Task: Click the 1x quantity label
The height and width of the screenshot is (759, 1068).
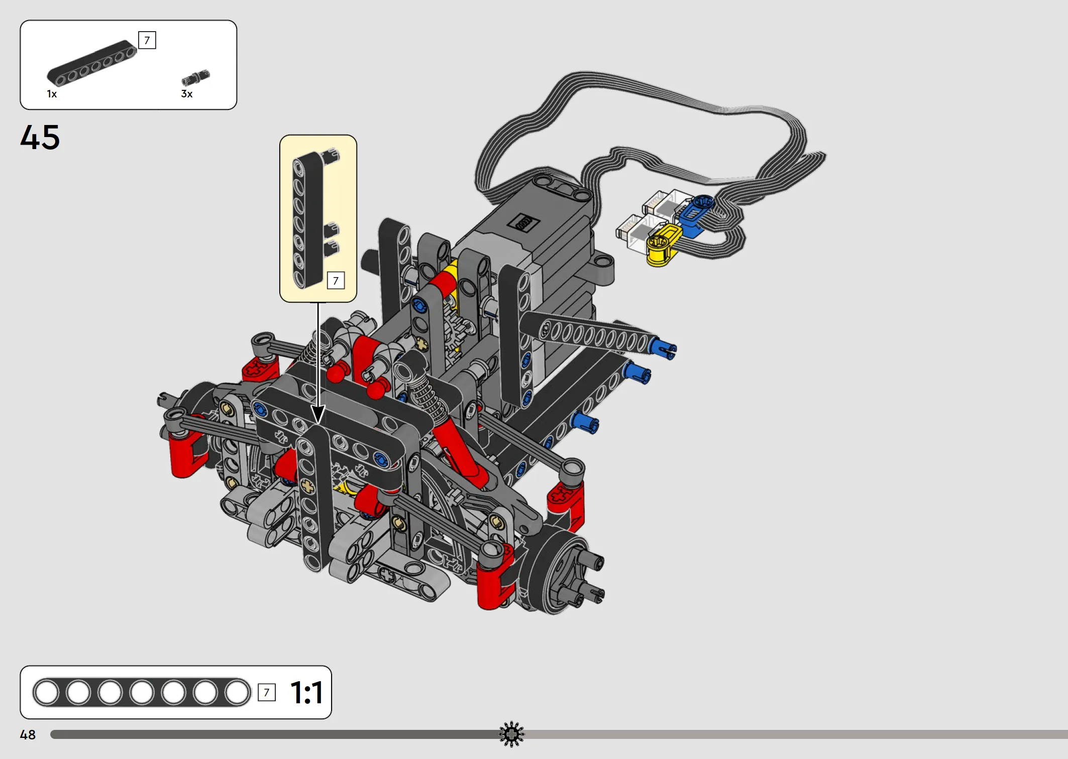Action: tap(52, 94)
